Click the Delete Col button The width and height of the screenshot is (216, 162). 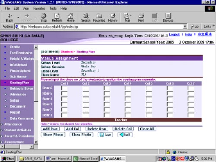point(123,129)
